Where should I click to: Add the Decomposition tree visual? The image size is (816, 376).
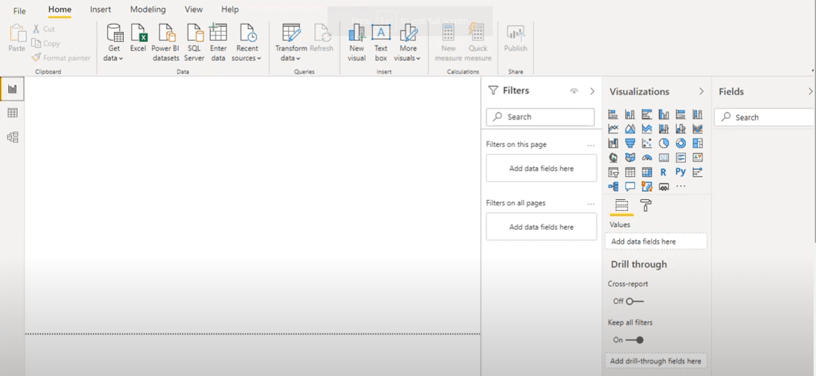613,186
